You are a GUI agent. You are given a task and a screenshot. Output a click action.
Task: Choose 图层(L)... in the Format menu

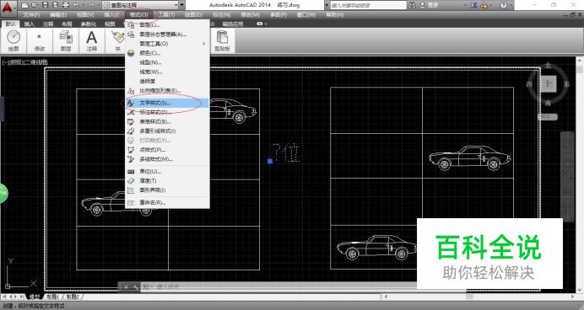click(167, 25)
